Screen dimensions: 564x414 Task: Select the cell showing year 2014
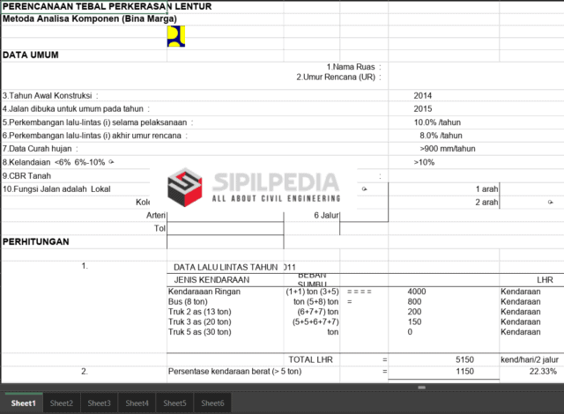424,95
